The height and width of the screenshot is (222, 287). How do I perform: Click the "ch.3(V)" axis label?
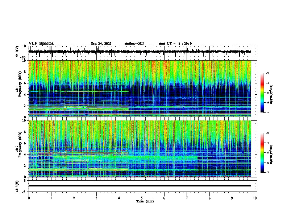tap(17, 186)
